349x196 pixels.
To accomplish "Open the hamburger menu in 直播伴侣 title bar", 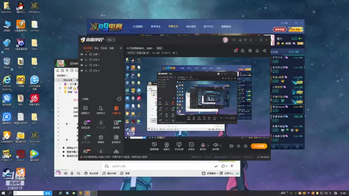I will tap(250, 40).
